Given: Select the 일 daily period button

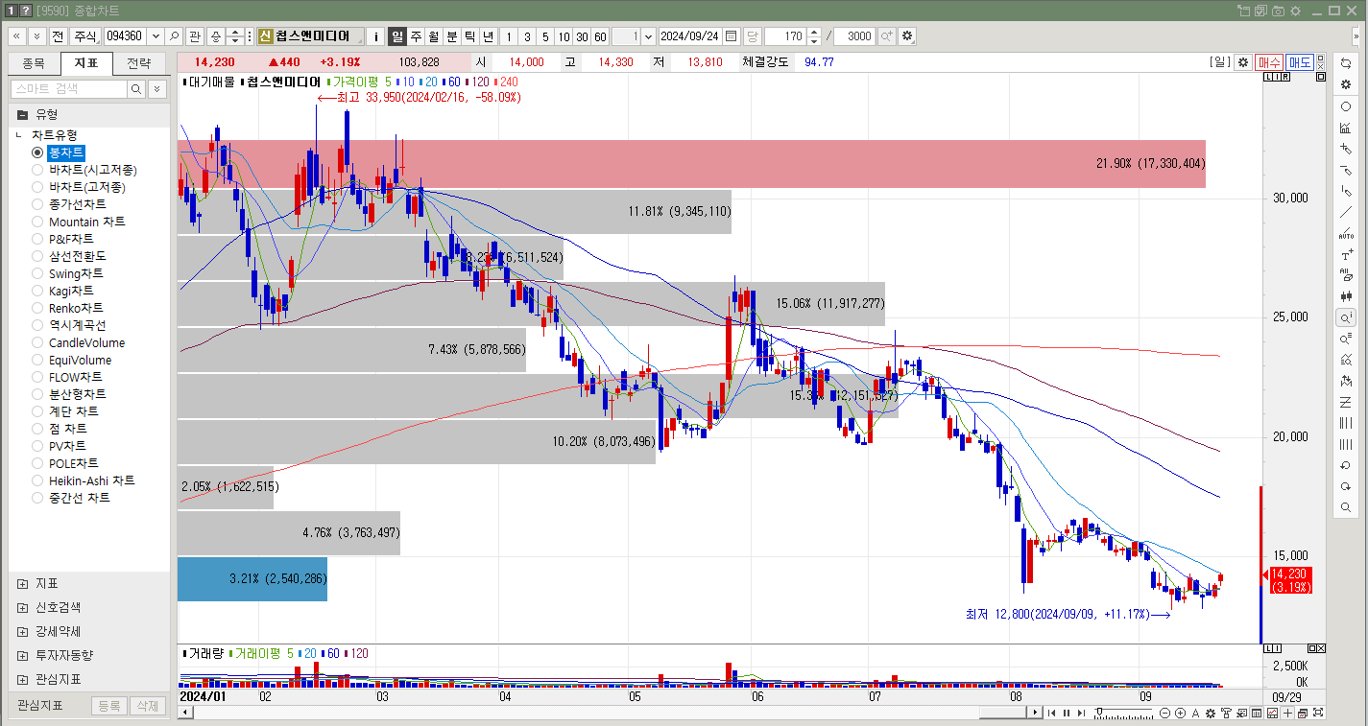Looking at the screenshot, I should coord(396,36).
